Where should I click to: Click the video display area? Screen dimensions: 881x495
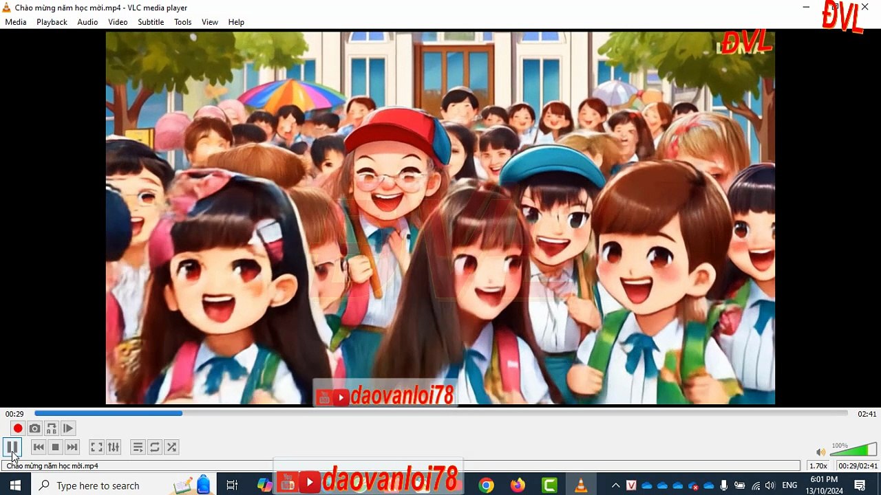[440, 217]
